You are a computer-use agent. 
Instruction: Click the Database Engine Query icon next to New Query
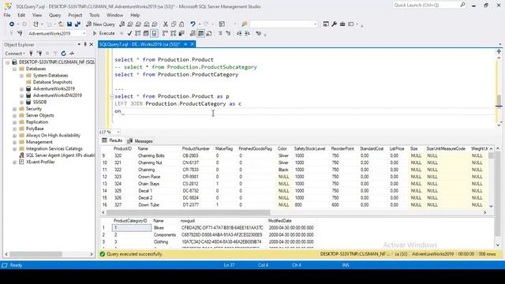click(x=122, y=24)
